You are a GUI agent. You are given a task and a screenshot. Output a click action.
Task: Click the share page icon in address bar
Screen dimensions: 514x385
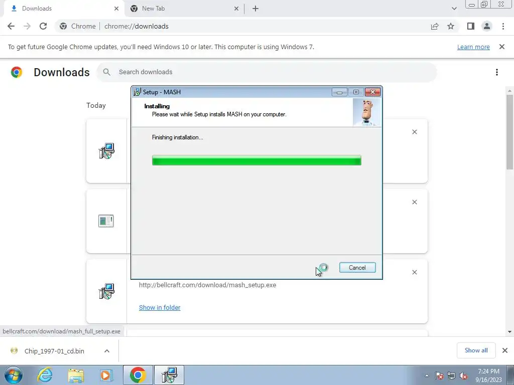[x=435, y=26]
